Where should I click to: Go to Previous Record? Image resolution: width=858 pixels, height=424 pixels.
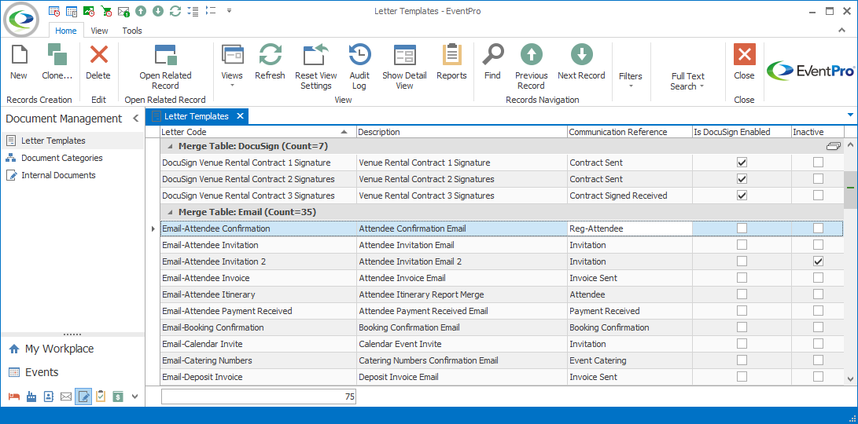(532, 67)
